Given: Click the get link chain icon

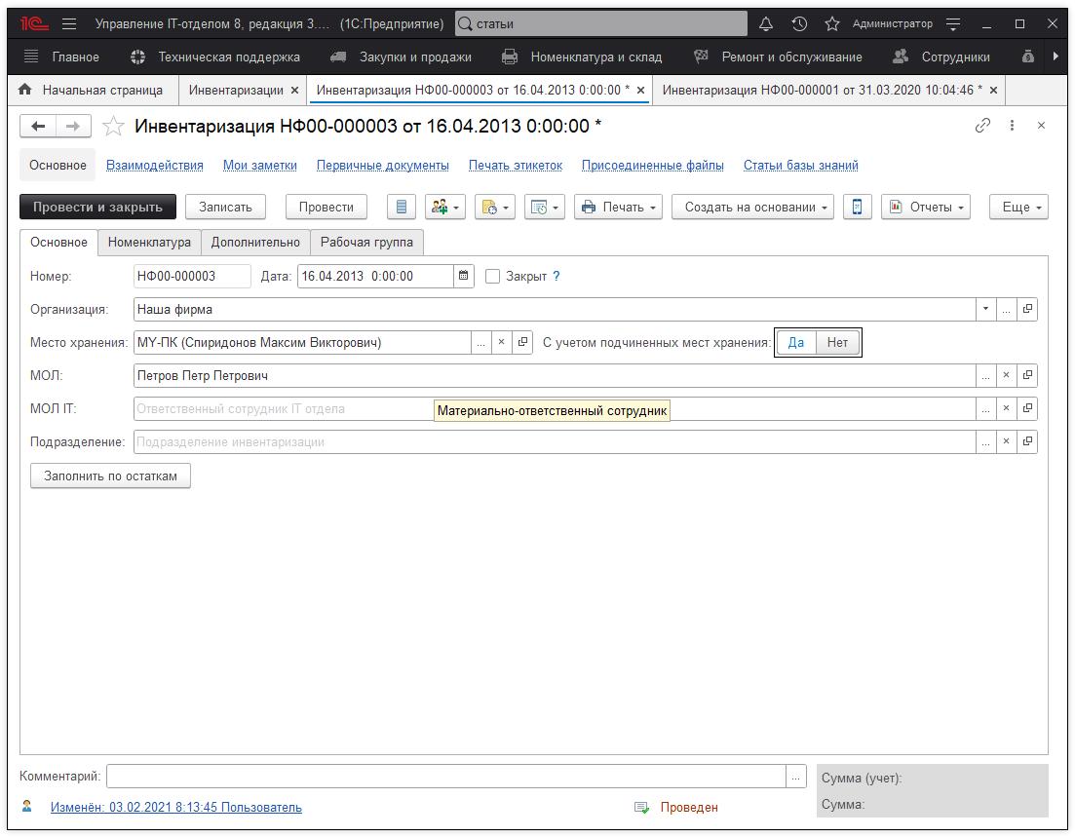Looking at the screenshot, I should pos(982,126).
